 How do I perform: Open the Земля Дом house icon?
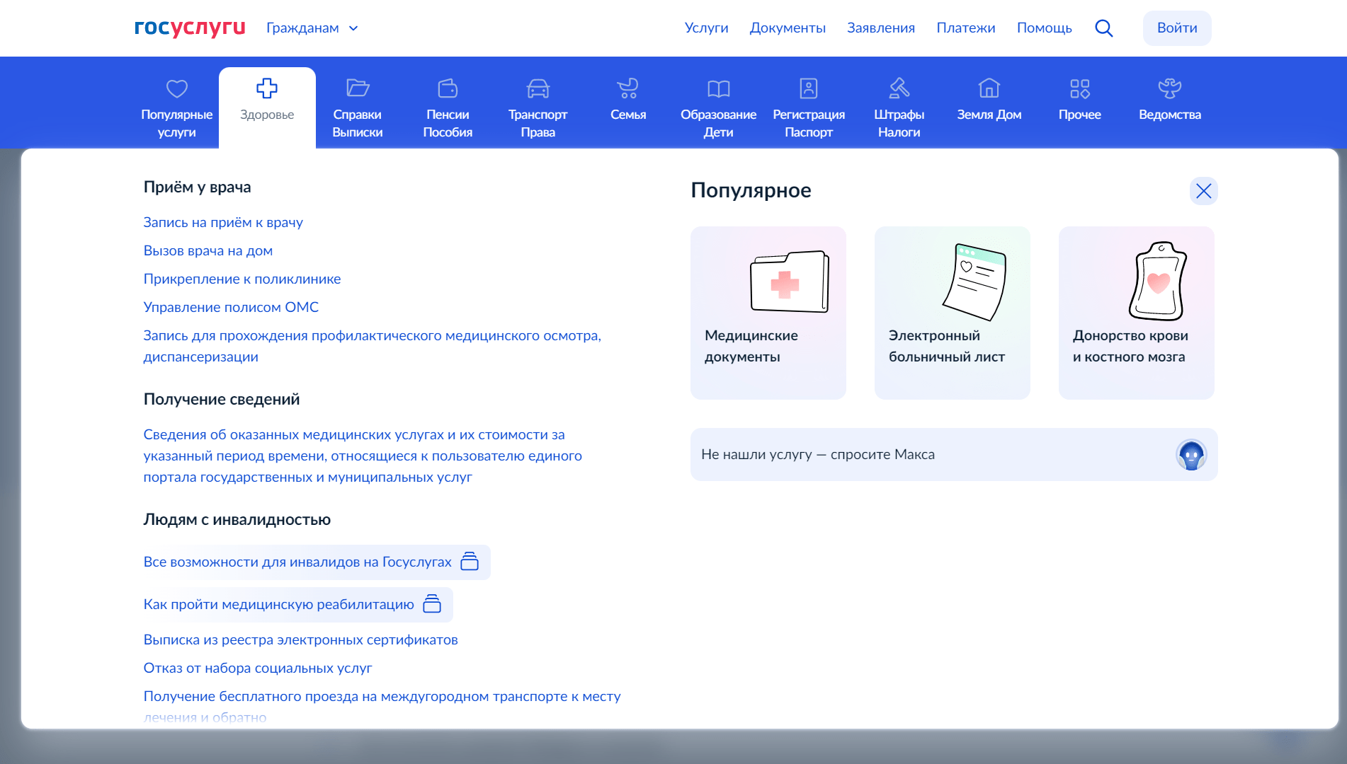[989, 88]
